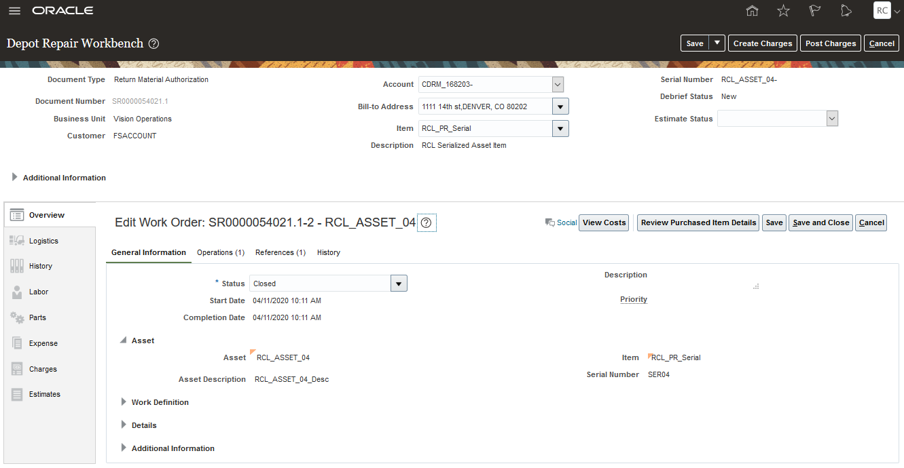The height and width of the screenshot is (468, 904).
Task: Open Overview in the side panel
Action: [50, 215]
